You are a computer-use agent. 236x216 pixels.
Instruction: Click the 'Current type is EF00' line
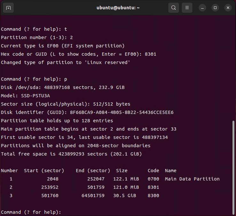(x=63, y=46)
